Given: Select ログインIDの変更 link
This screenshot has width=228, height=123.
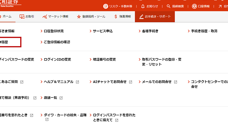Looking at the screenshot, I should coord(57,59).
